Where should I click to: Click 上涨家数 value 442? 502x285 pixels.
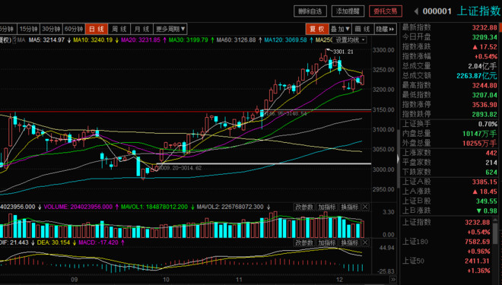491,153
